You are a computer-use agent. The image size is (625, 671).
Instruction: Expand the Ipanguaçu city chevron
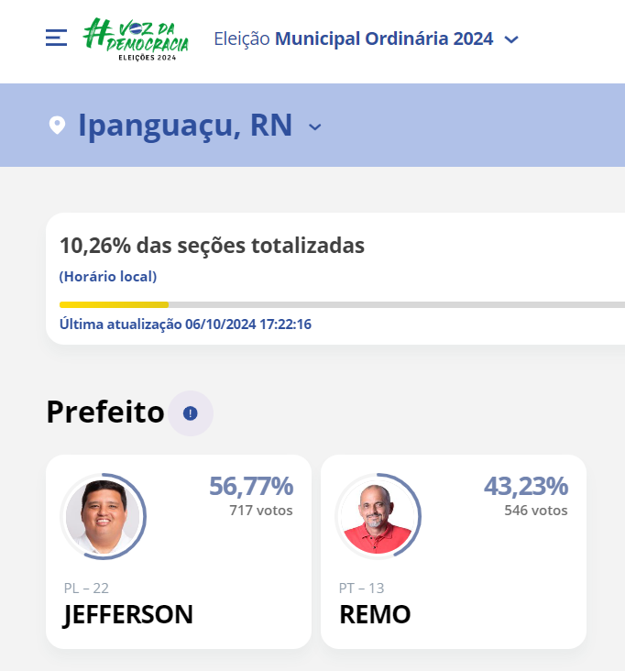click(x=315, y=127)
